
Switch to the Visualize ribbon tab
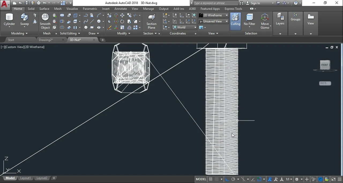72,9
